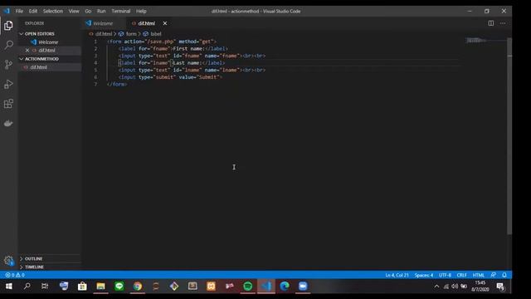531x299 pixels.
Task: Open the Manage gear menu
Action: click(x=8, y=260)
